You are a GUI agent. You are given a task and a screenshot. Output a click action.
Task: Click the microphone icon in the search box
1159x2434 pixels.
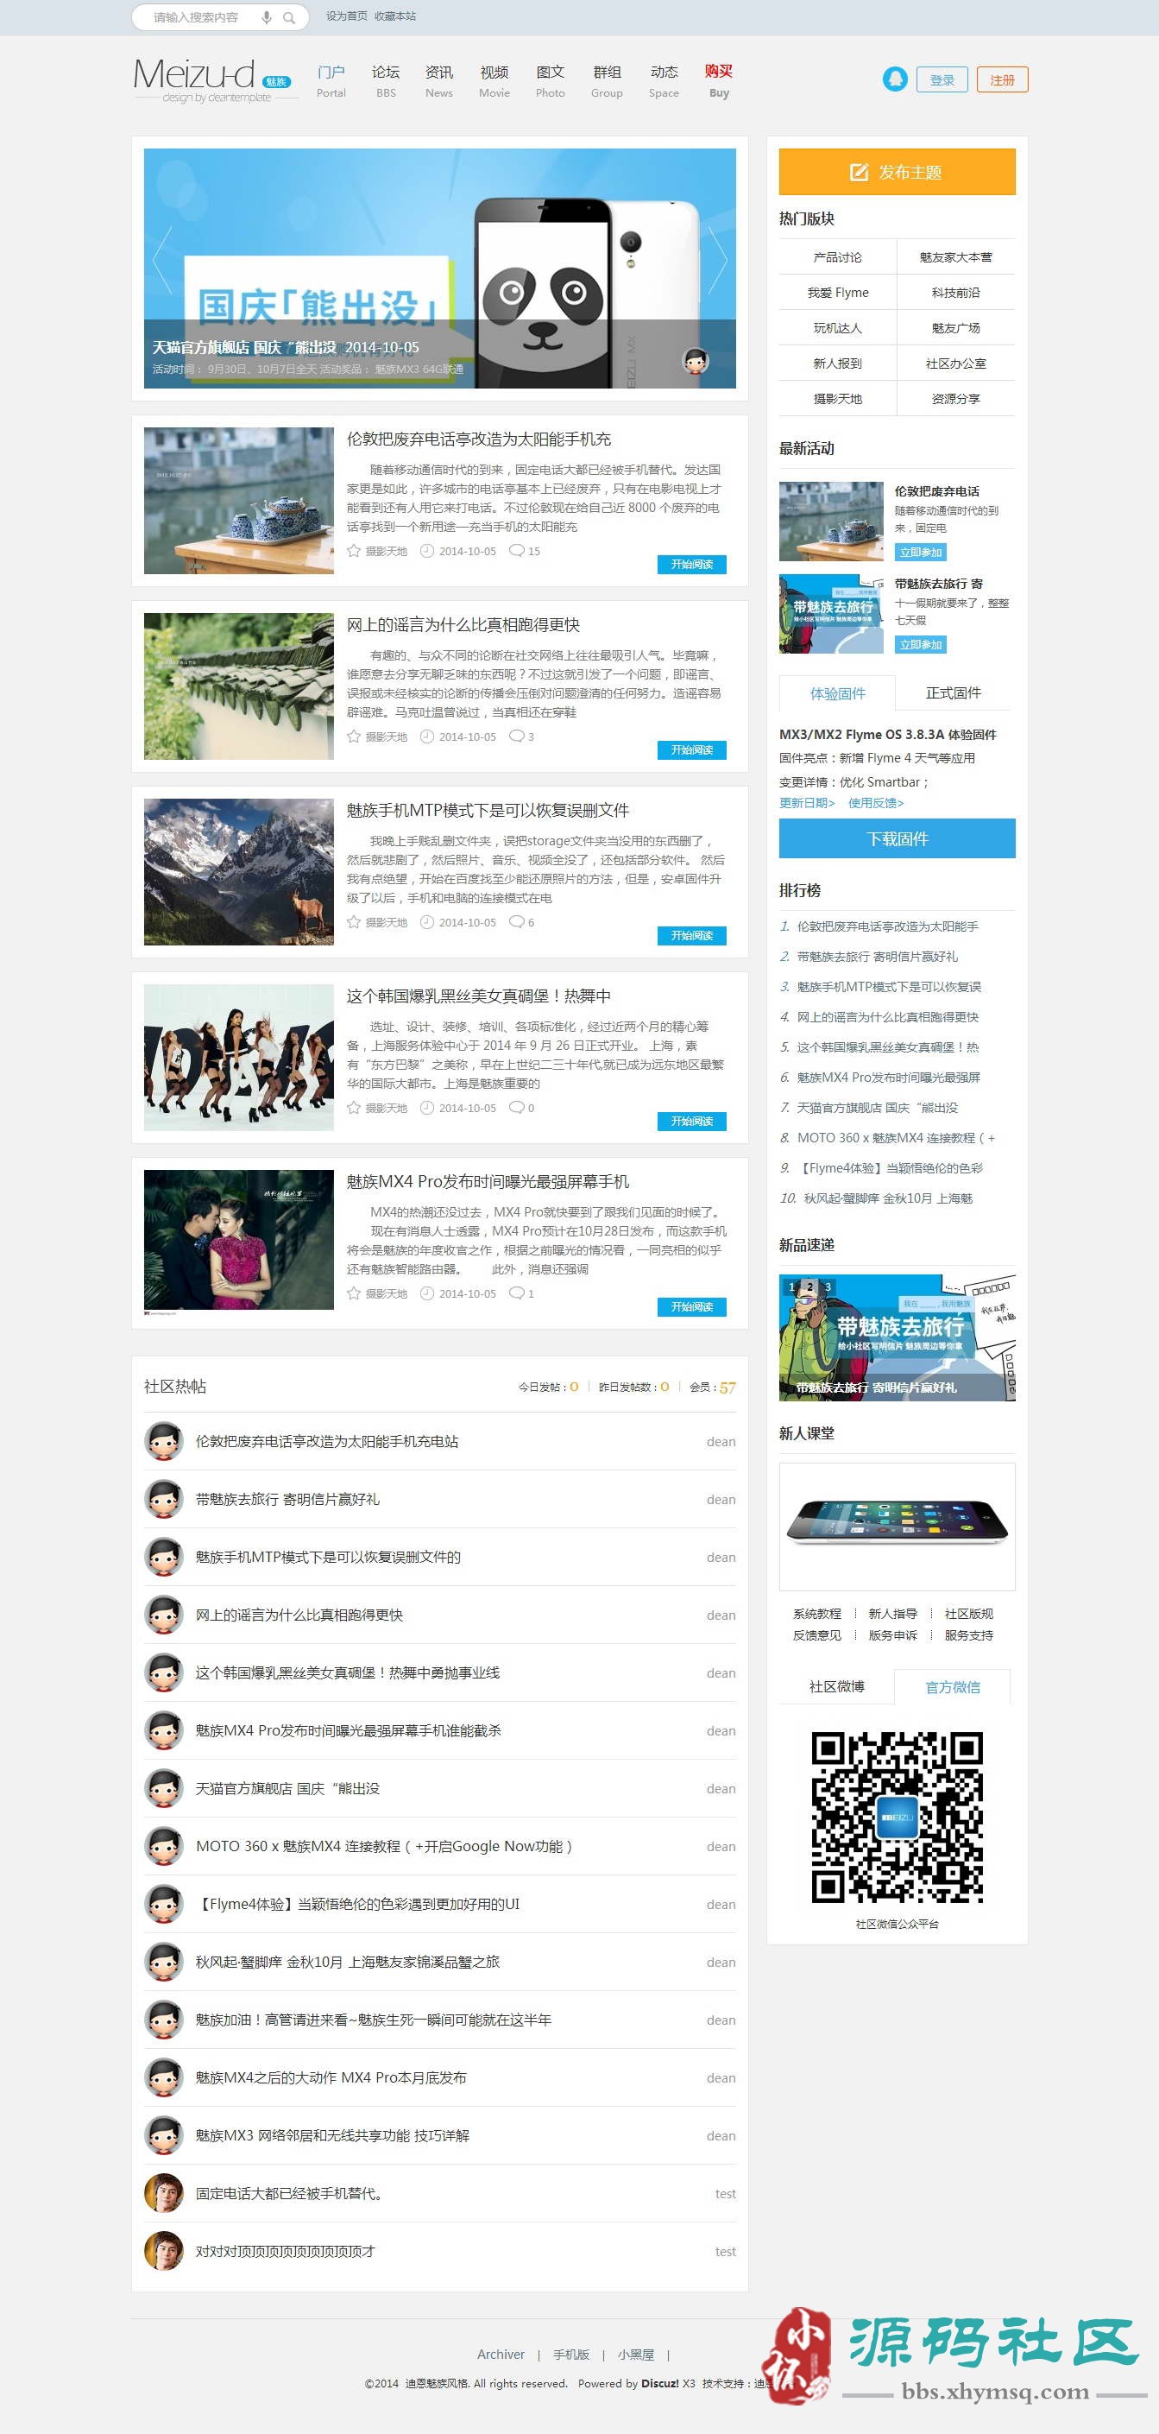click(267, 17)
